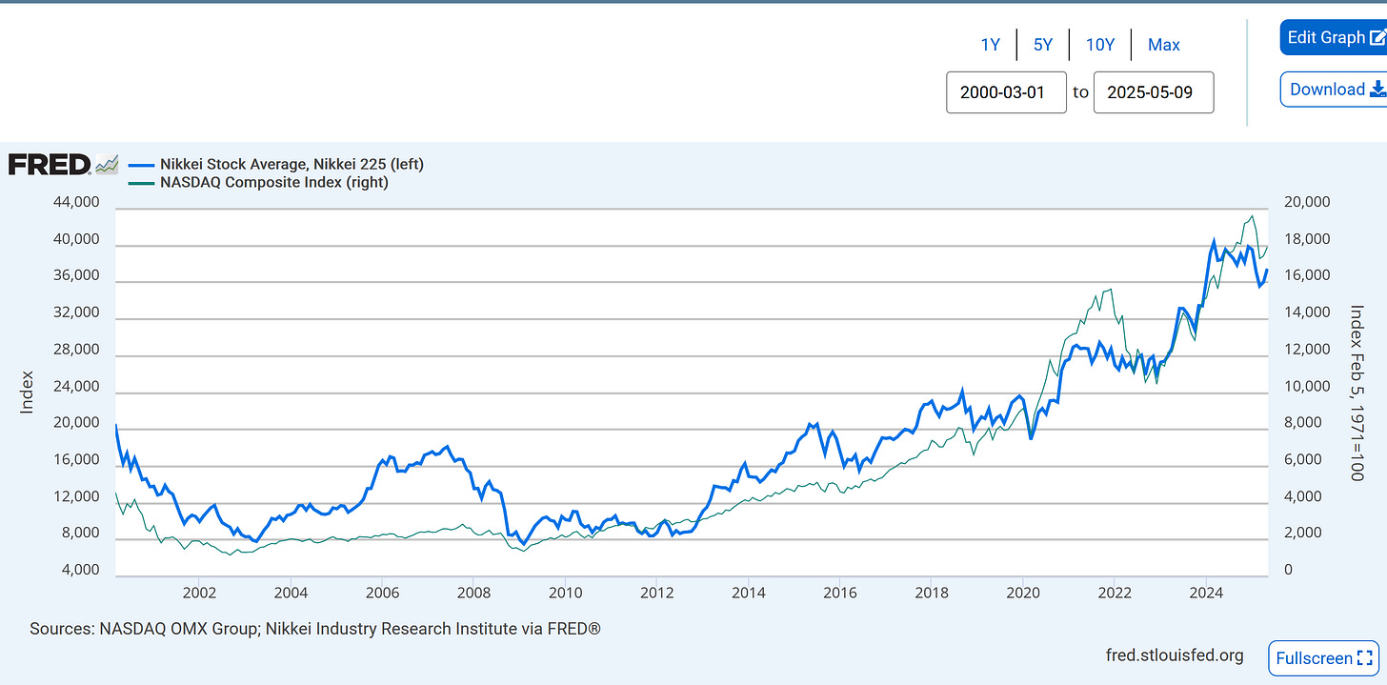This screenshot has width=1387, height=685.
Task: Click the end date field 2025-05-09
Action: [x=1154, y=92]
